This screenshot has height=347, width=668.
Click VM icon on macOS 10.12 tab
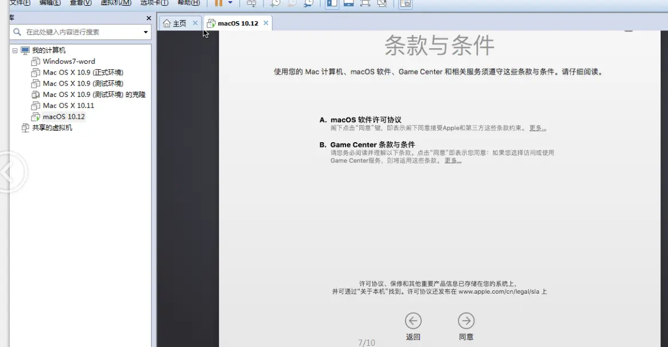tap(211, 24)
